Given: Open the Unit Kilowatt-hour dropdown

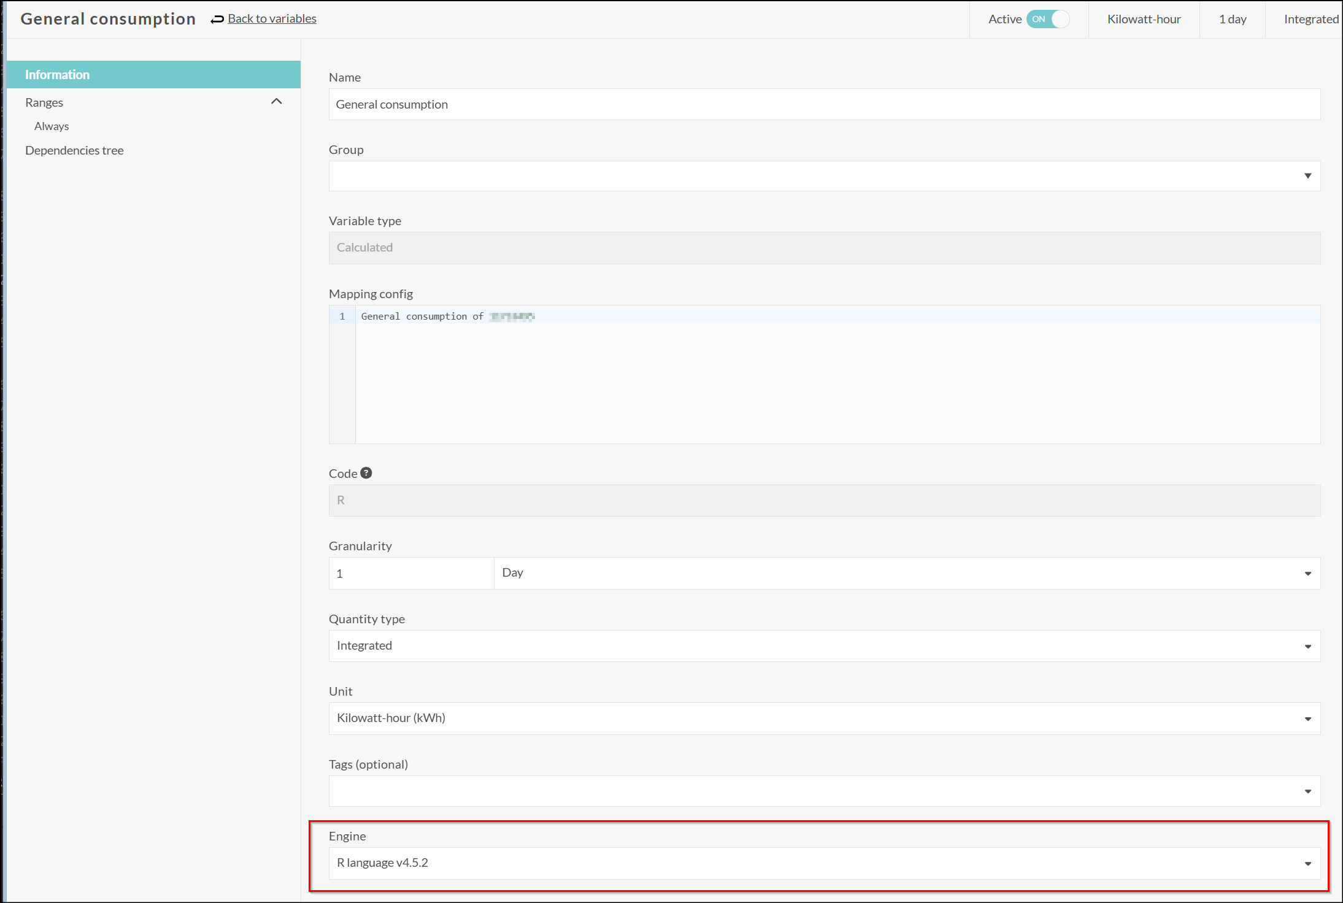Looking at the screenshot, I should 824,718.
